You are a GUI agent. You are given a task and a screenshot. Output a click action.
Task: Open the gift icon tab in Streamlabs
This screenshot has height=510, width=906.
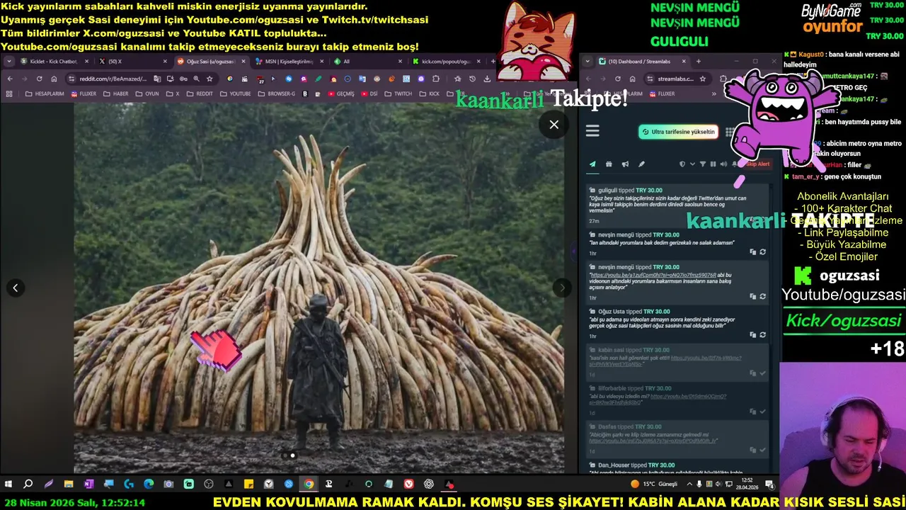pyautogui.click(x=609, y=164)
